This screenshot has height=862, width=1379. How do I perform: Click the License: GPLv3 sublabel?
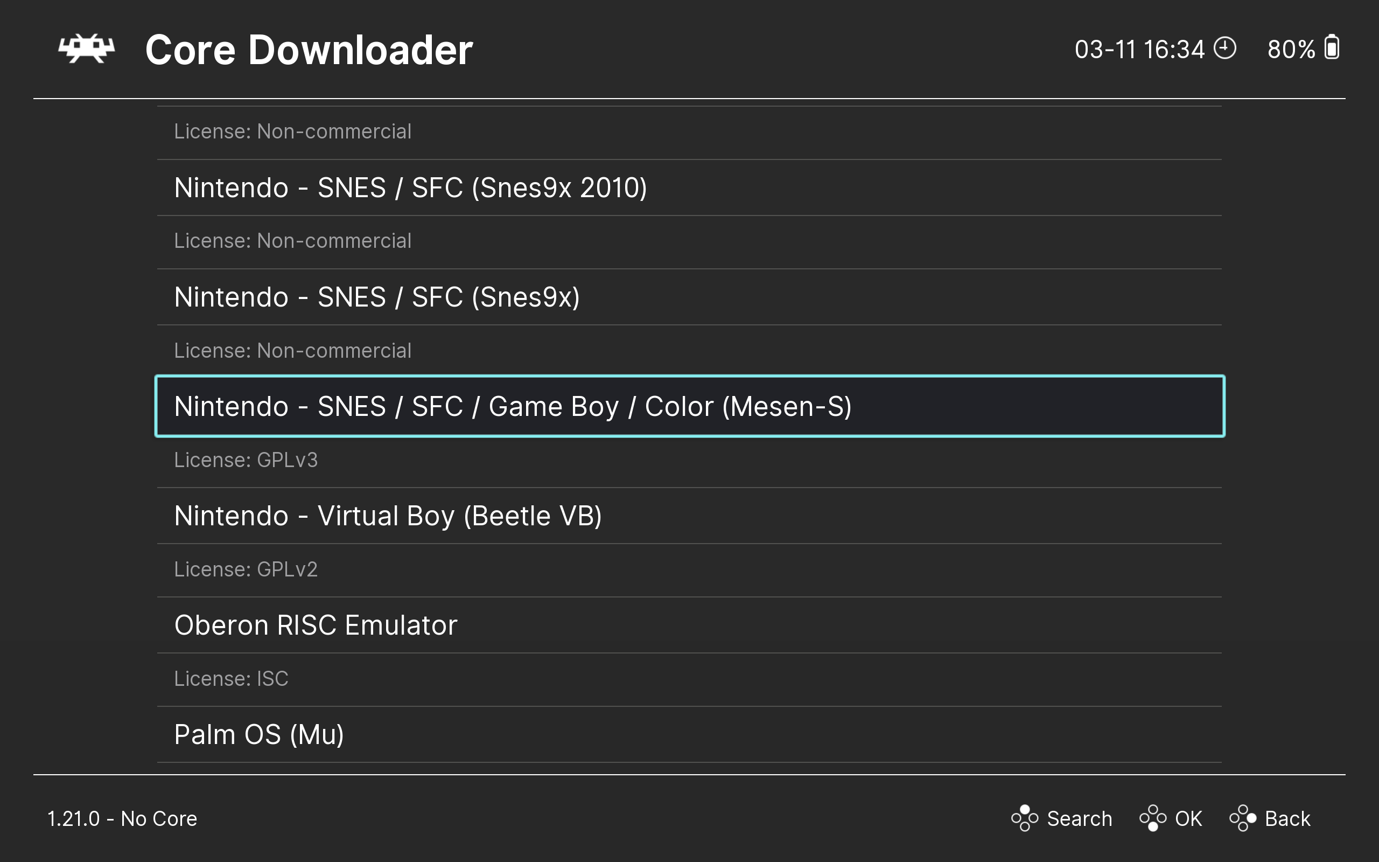click(x=246, y=460)
